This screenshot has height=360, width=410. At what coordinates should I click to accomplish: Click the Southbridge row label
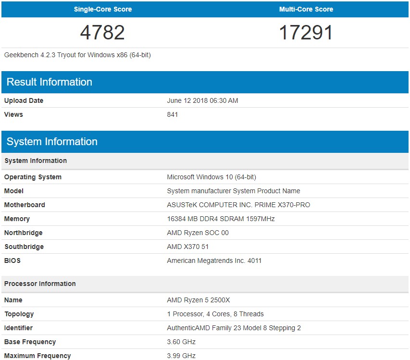click(x=24, y=247)
